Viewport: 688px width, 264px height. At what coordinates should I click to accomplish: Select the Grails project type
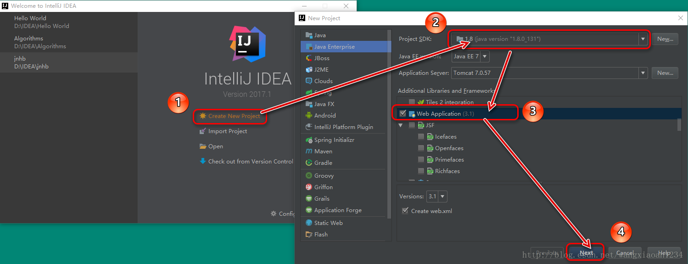(346, 199)
